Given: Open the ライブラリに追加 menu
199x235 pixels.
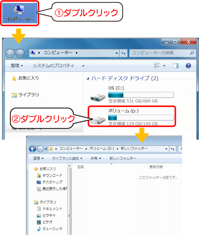Looking at the screenshot, I should 67,159.
